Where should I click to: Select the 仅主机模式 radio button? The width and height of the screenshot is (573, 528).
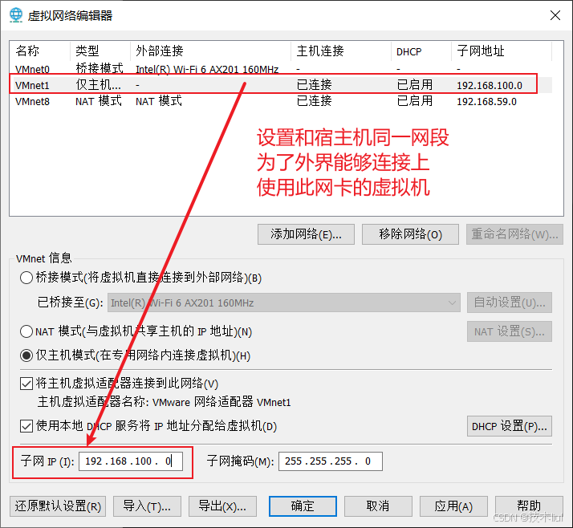[x=26, y=355]
